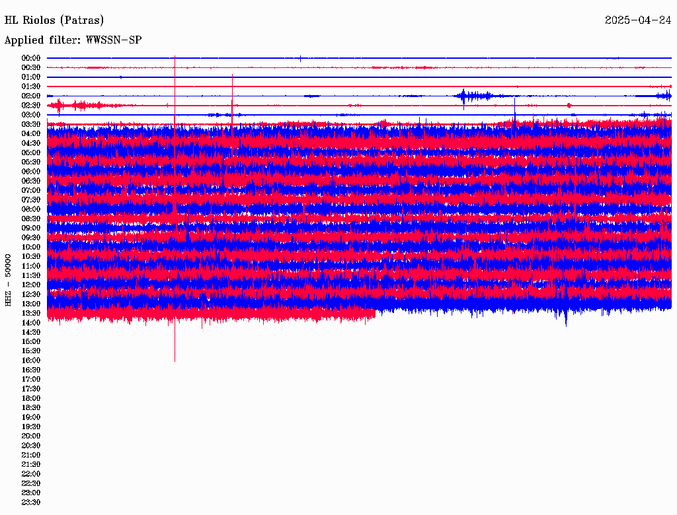
Task: Click the 19:00 time label
Action: click(x=31, y=417)
